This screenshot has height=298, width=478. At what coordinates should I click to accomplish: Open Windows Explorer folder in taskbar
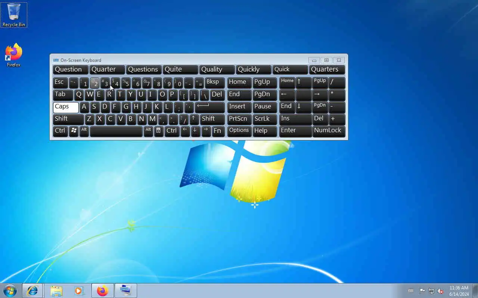click(56, 291)
